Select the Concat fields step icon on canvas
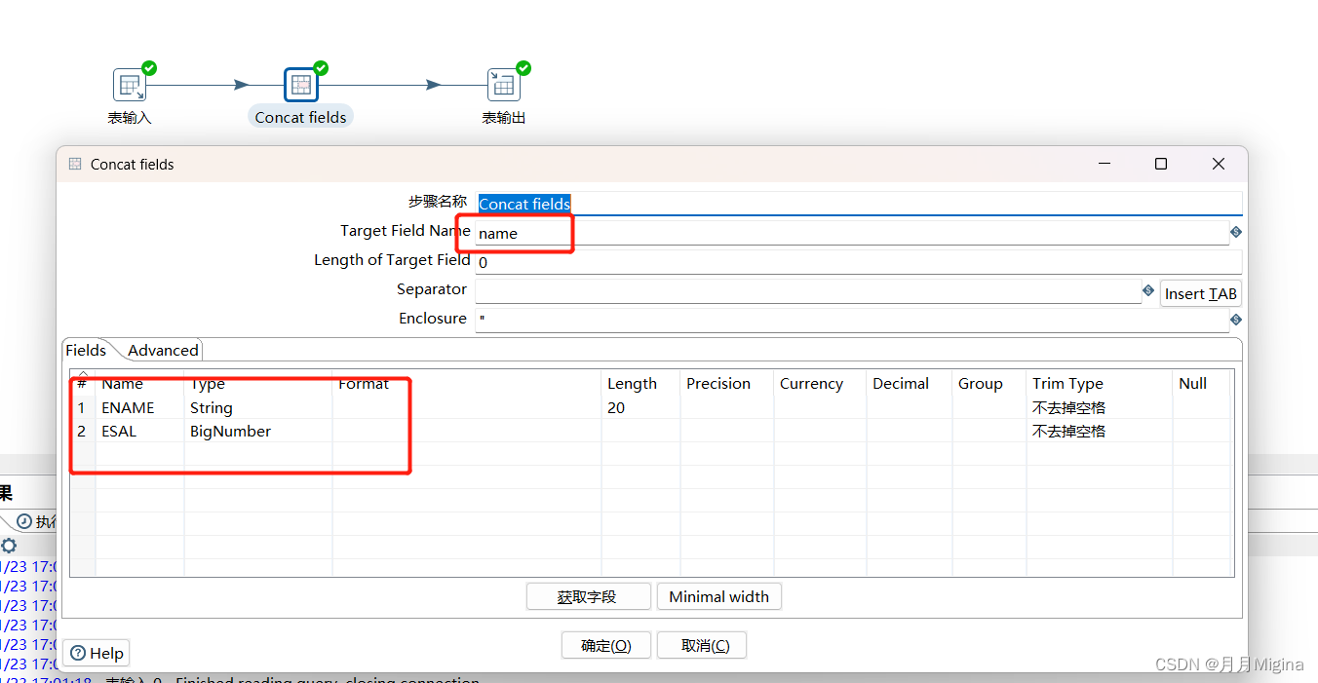Viewport: 1318px width, 683px height. [x=301, y=85]
